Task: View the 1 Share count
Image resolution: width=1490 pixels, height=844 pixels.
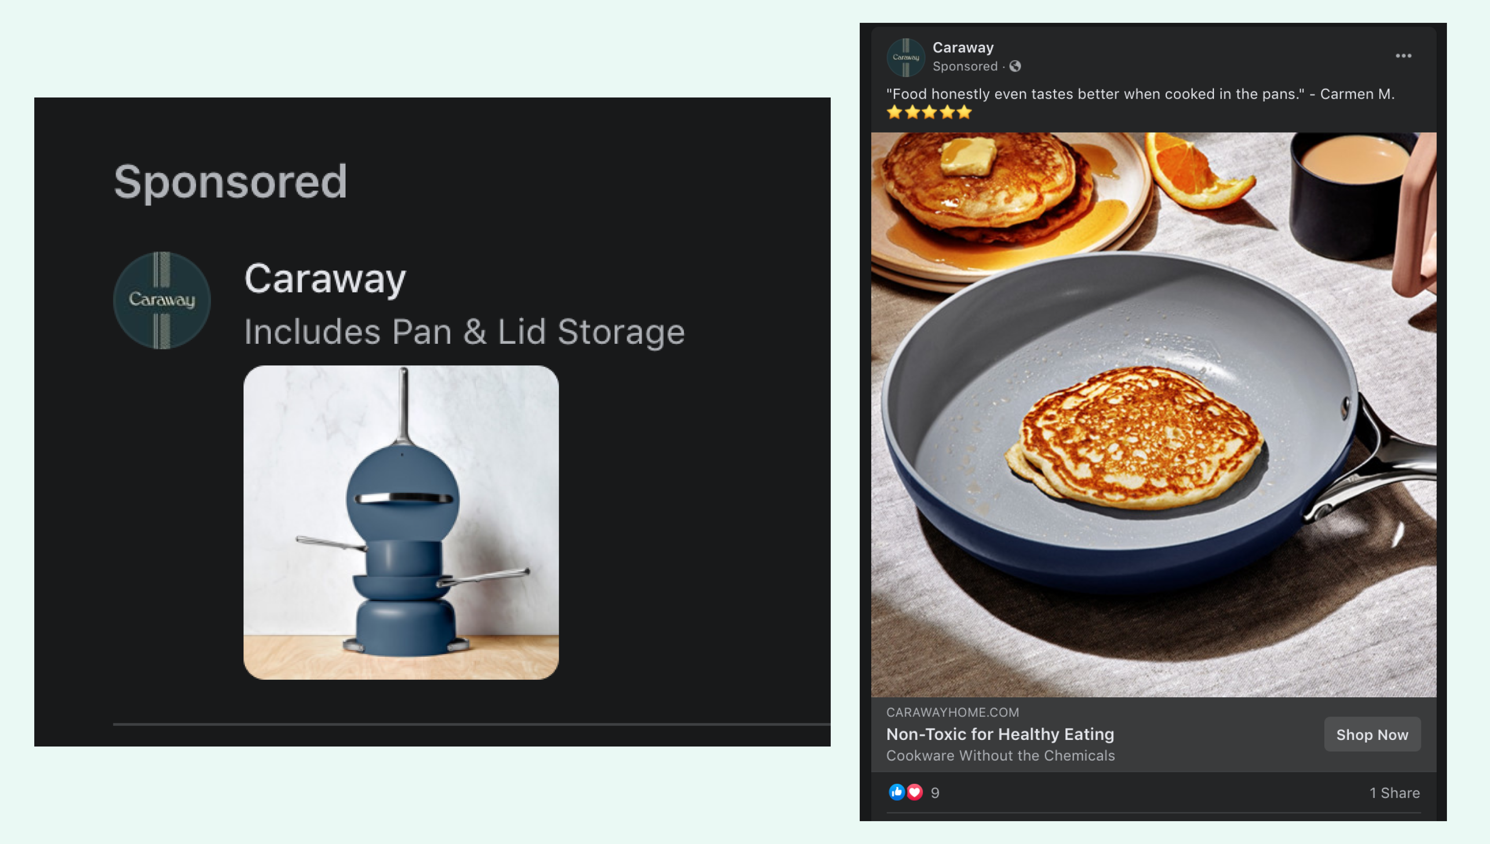Action: pos(1394,793)
